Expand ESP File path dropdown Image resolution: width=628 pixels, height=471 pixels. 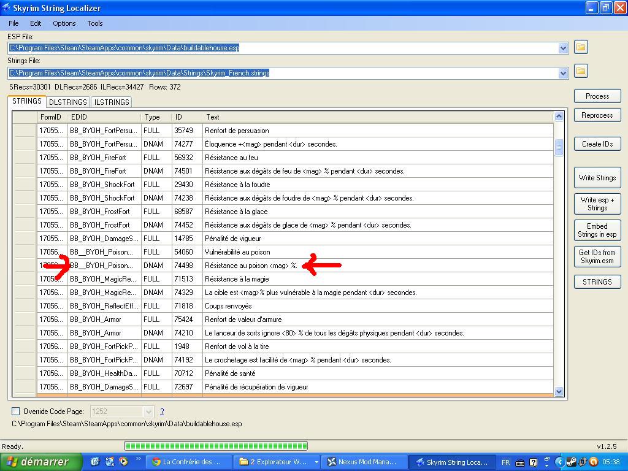click(563, 48)
